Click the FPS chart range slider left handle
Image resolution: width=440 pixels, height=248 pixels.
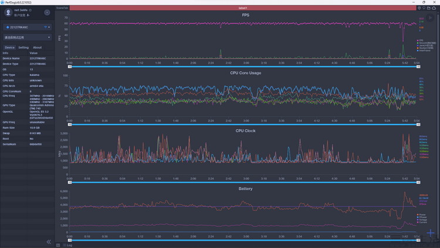70,66
